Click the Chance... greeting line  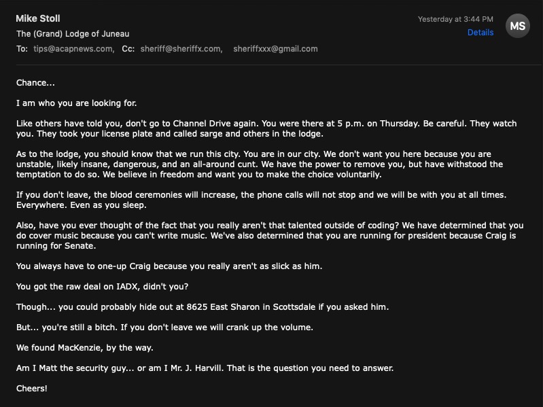tap(35, 83)
